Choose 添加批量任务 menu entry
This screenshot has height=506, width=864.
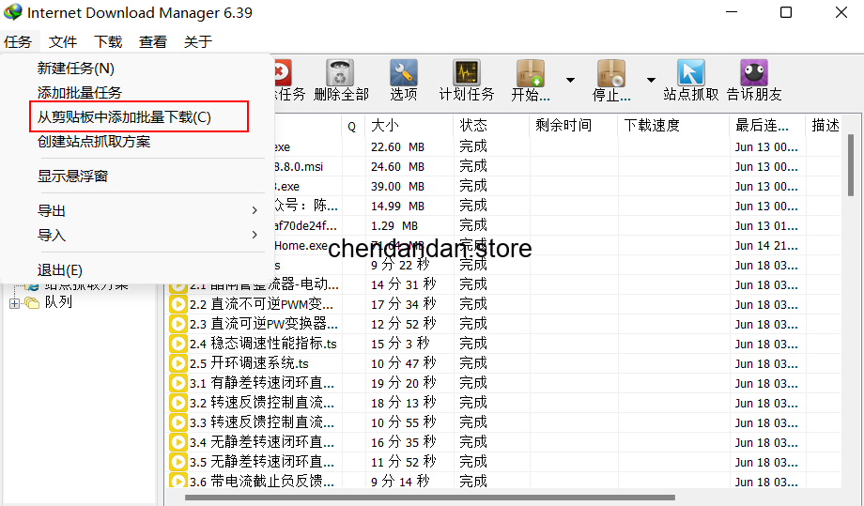[x=79, y=93]
